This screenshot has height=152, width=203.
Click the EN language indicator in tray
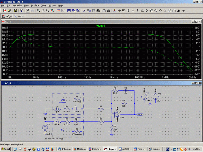coord(167,149)
